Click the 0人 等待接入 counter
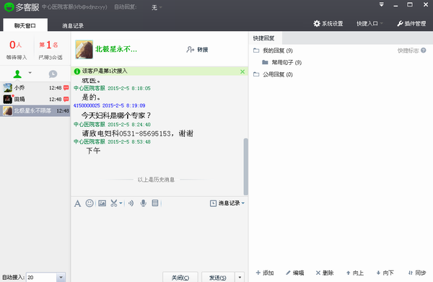 coord(17,50)
